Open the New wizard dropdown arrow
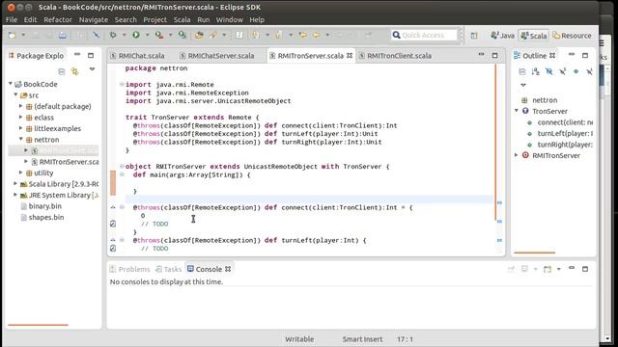Viewport: 618px width, 347px height. 23,36
